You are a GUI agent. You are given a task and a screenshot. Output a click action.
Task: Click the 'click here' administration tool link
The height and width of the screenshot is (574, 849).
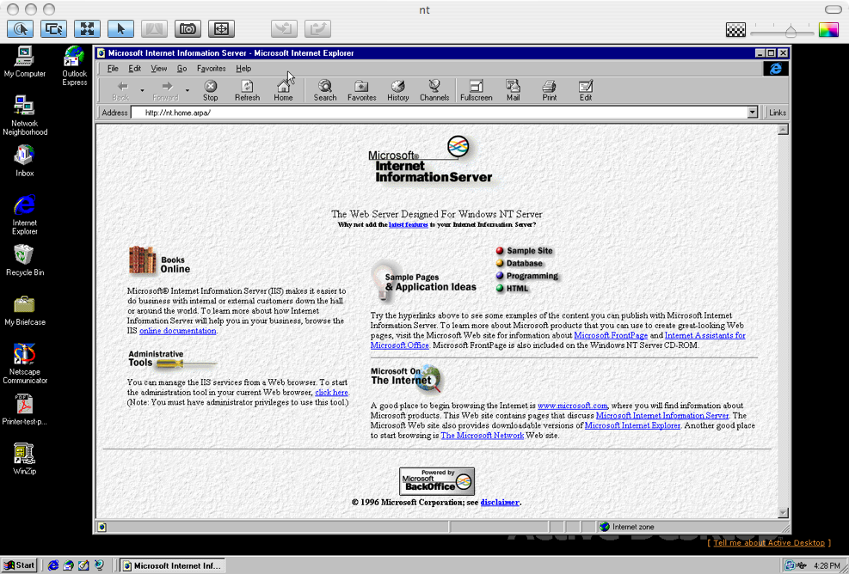click(331, 392)
